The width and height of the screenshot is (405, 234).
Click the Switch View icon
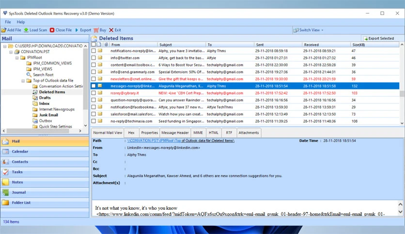296,30
